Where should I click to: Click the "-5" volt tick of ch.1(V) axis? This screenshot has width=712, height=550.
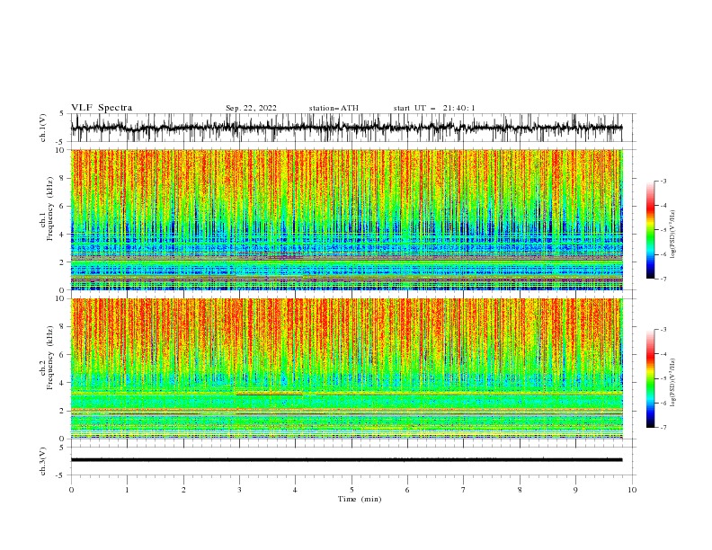point(59,142)
